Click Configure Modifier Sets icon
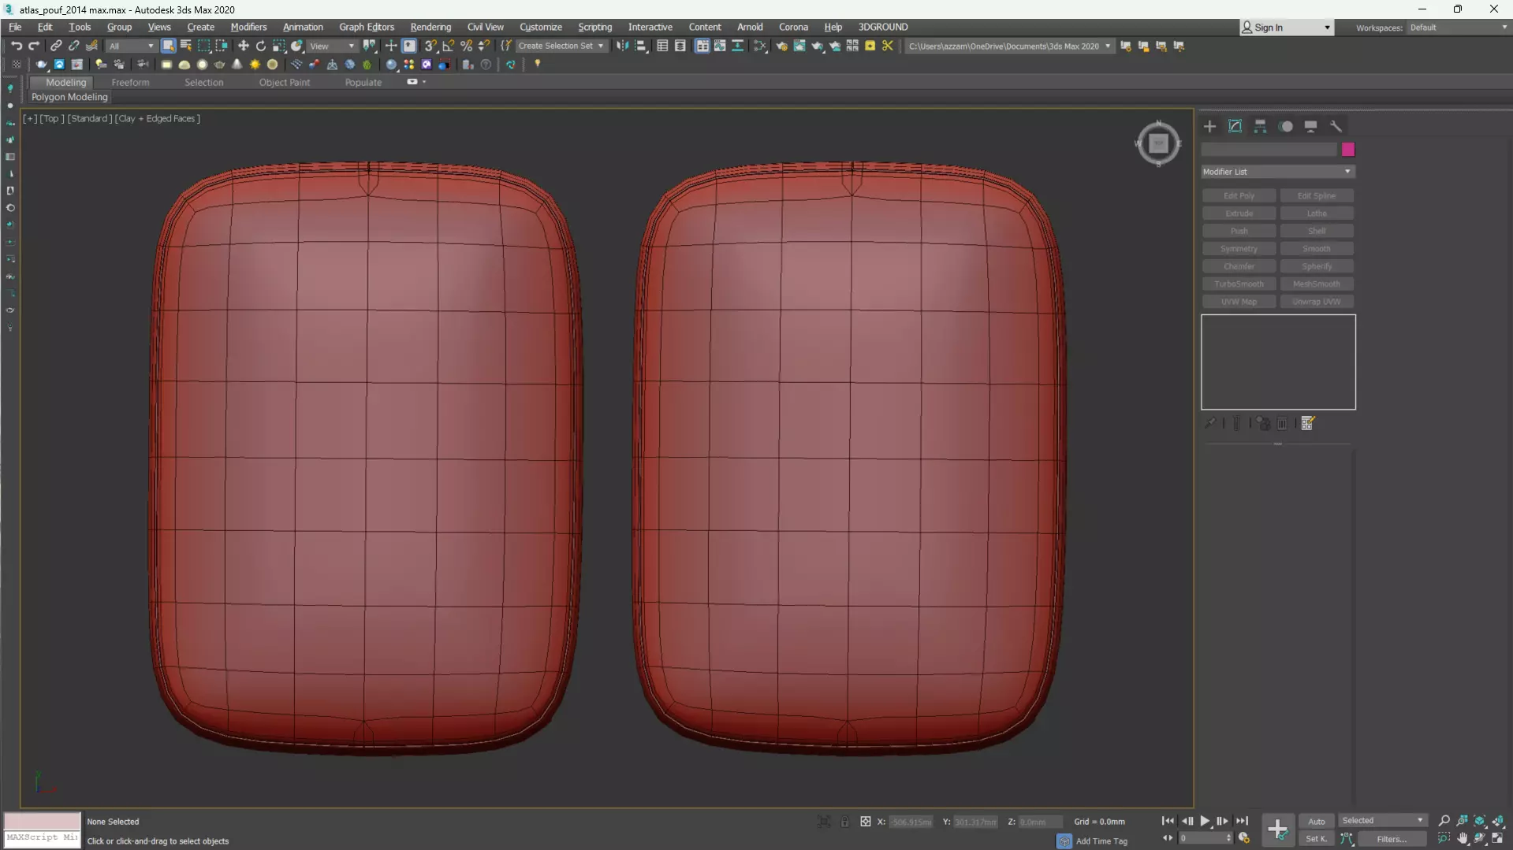This screenshot has height=850, width=1513. coord(1307,424)
